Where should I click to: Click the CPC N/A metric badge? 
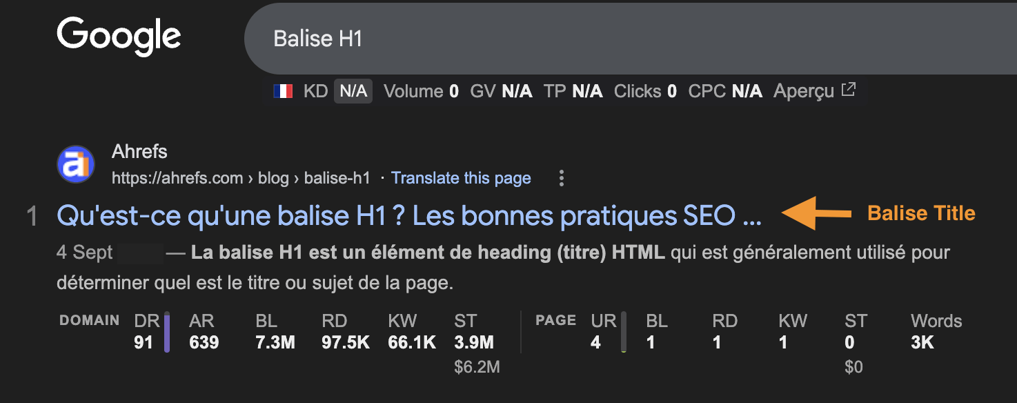click(724, 90)
